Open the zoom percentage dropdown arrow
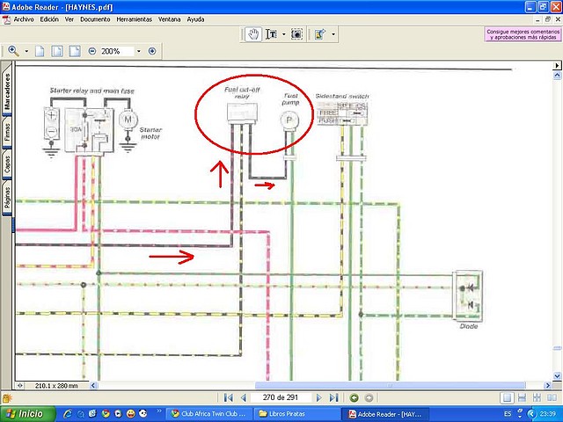563x422 pixels. pyautogui.click(x=139, y=51)
